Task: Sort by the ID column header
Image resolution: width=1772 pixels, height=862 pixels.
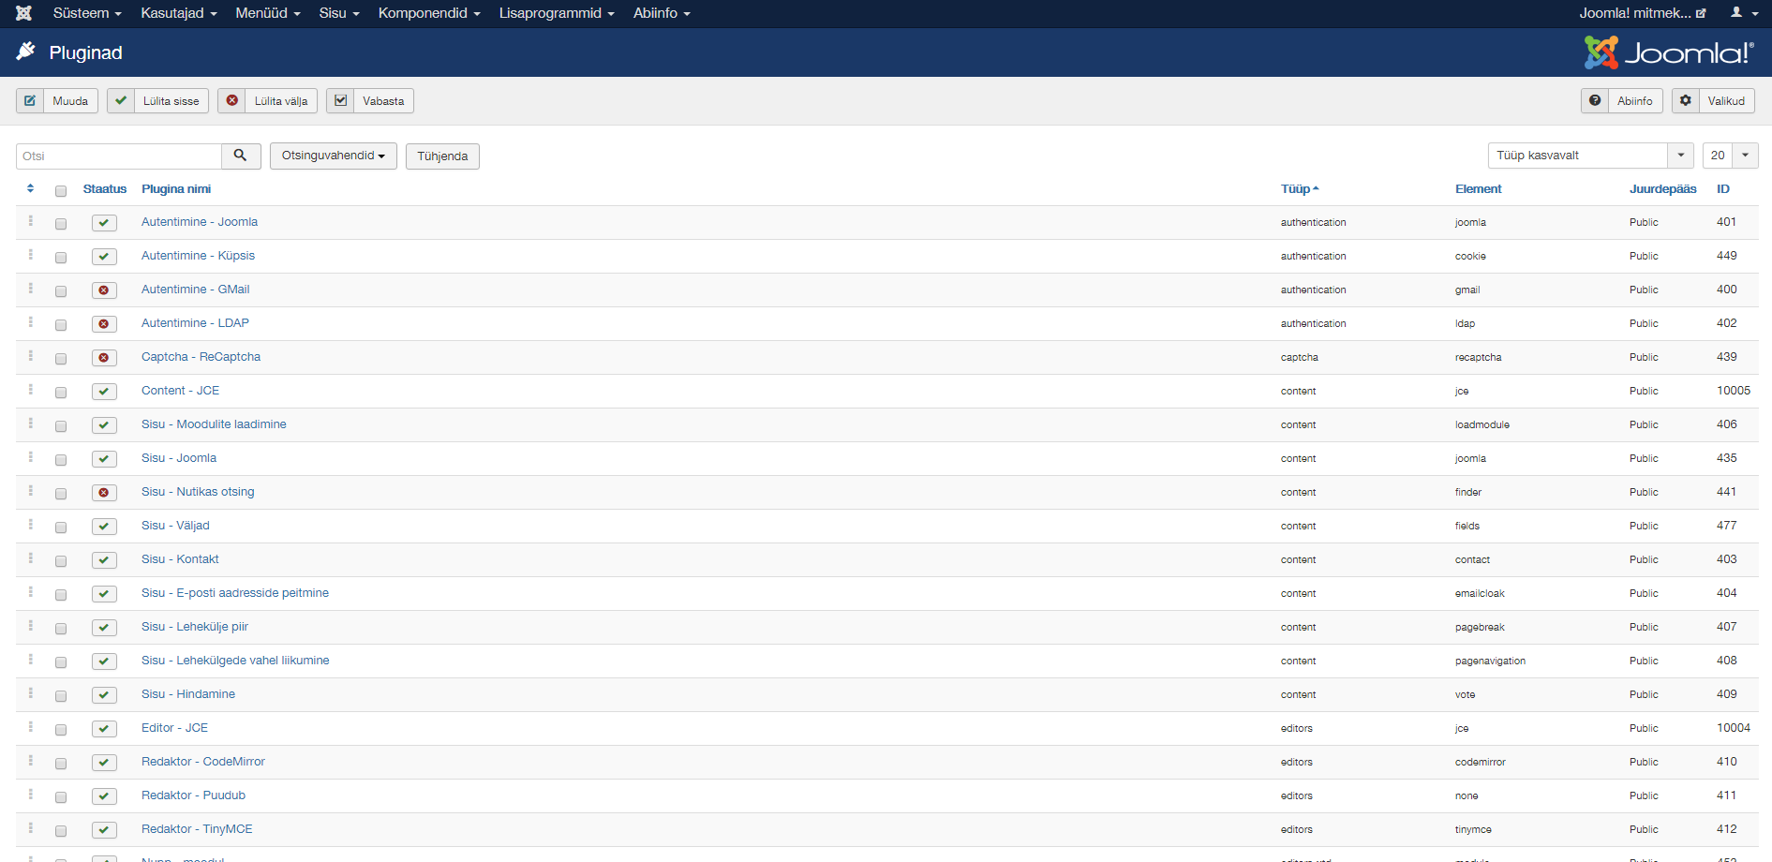Action: (x=1723, y=189)
